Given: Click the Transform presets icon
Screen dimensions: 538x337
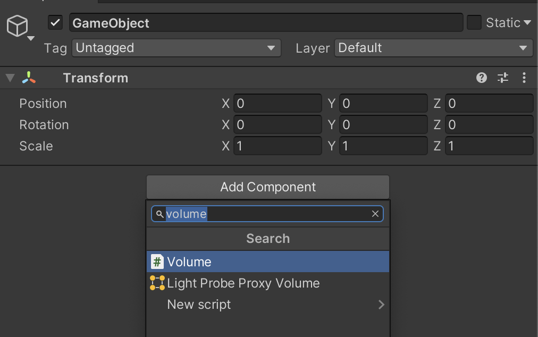Looking at the screenshot, I should coord(503,78).
